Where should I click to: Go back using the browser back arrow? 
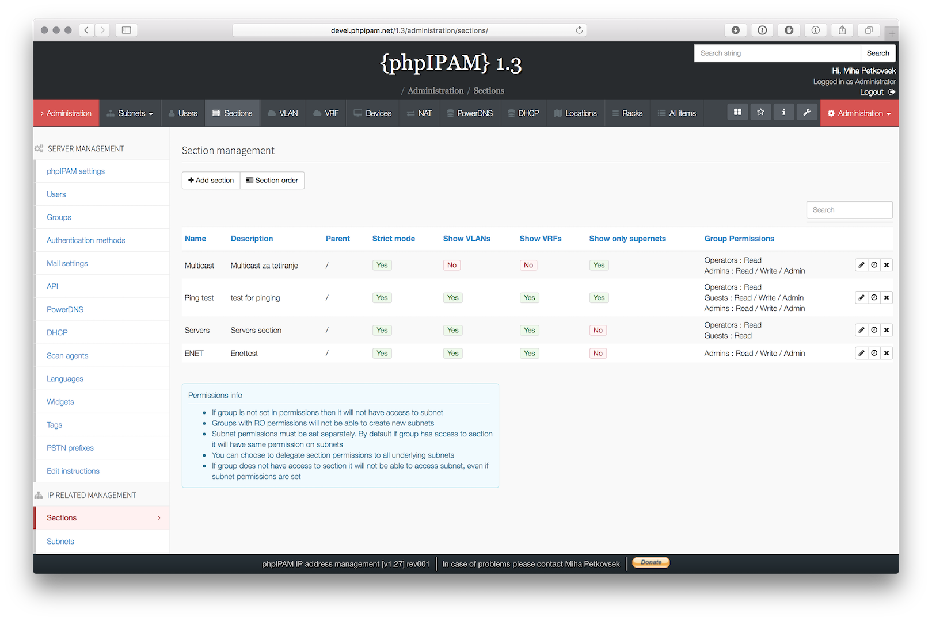coord(86,30)
